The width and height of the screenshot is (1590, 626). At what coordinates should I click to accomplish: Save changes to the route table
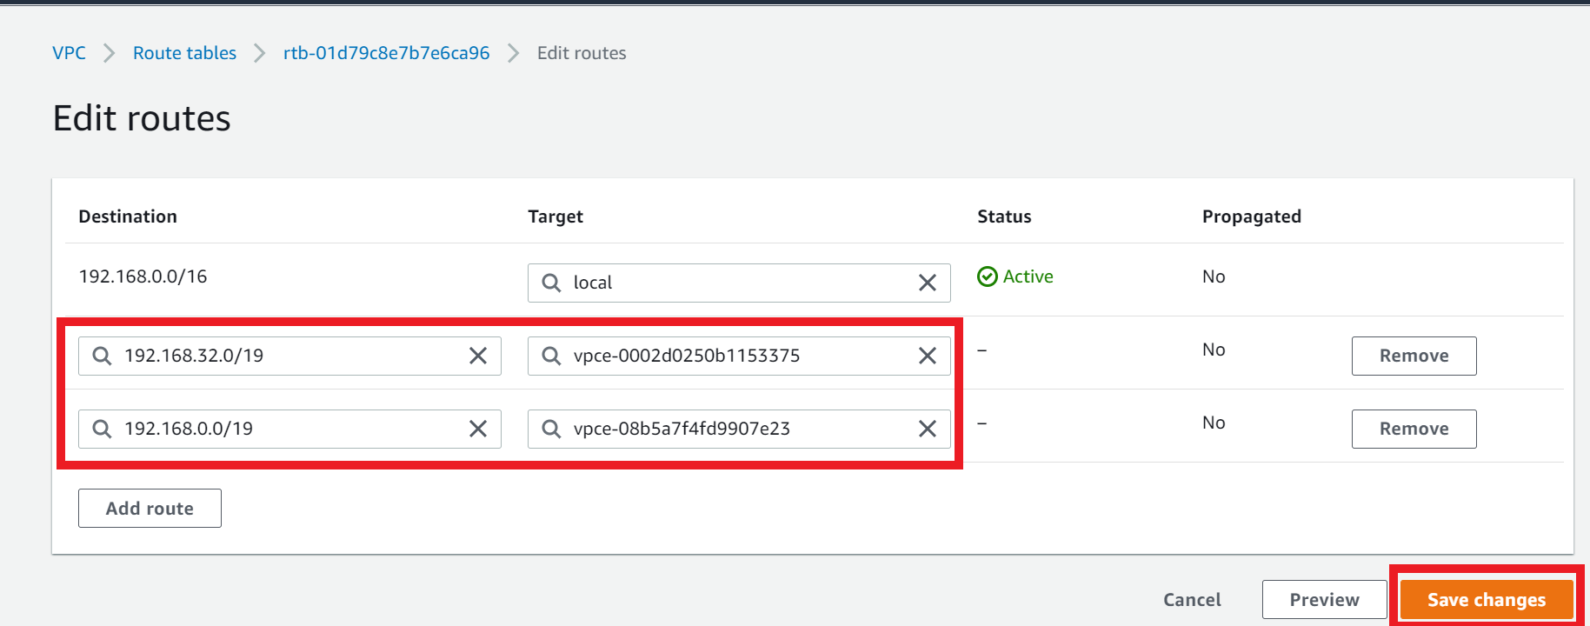click(1487, 600)
